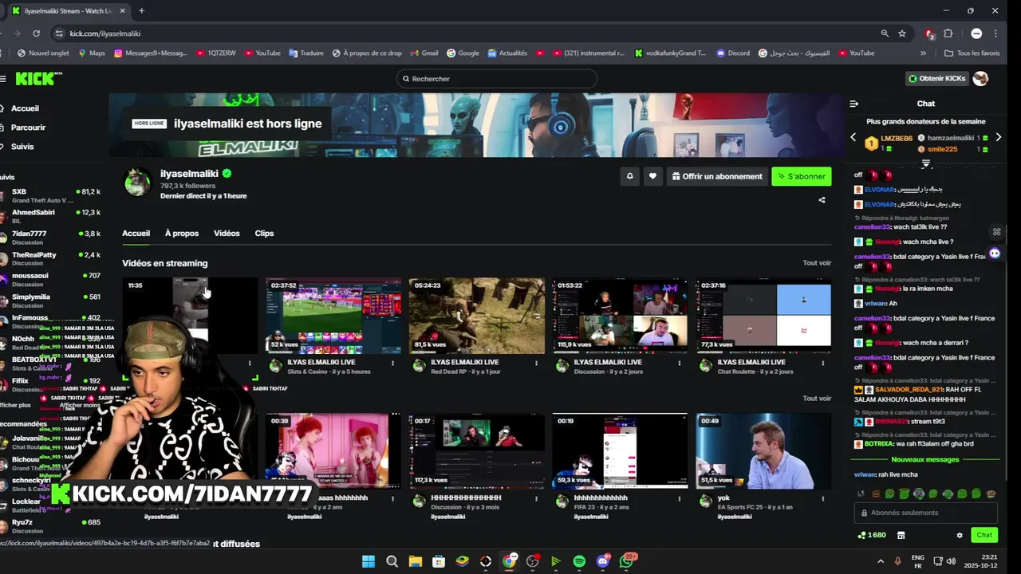Image resolution: width=1021 pixels, height=574 pixels.
Task: Open the Discord bookmark
Action: click(733, 53)
